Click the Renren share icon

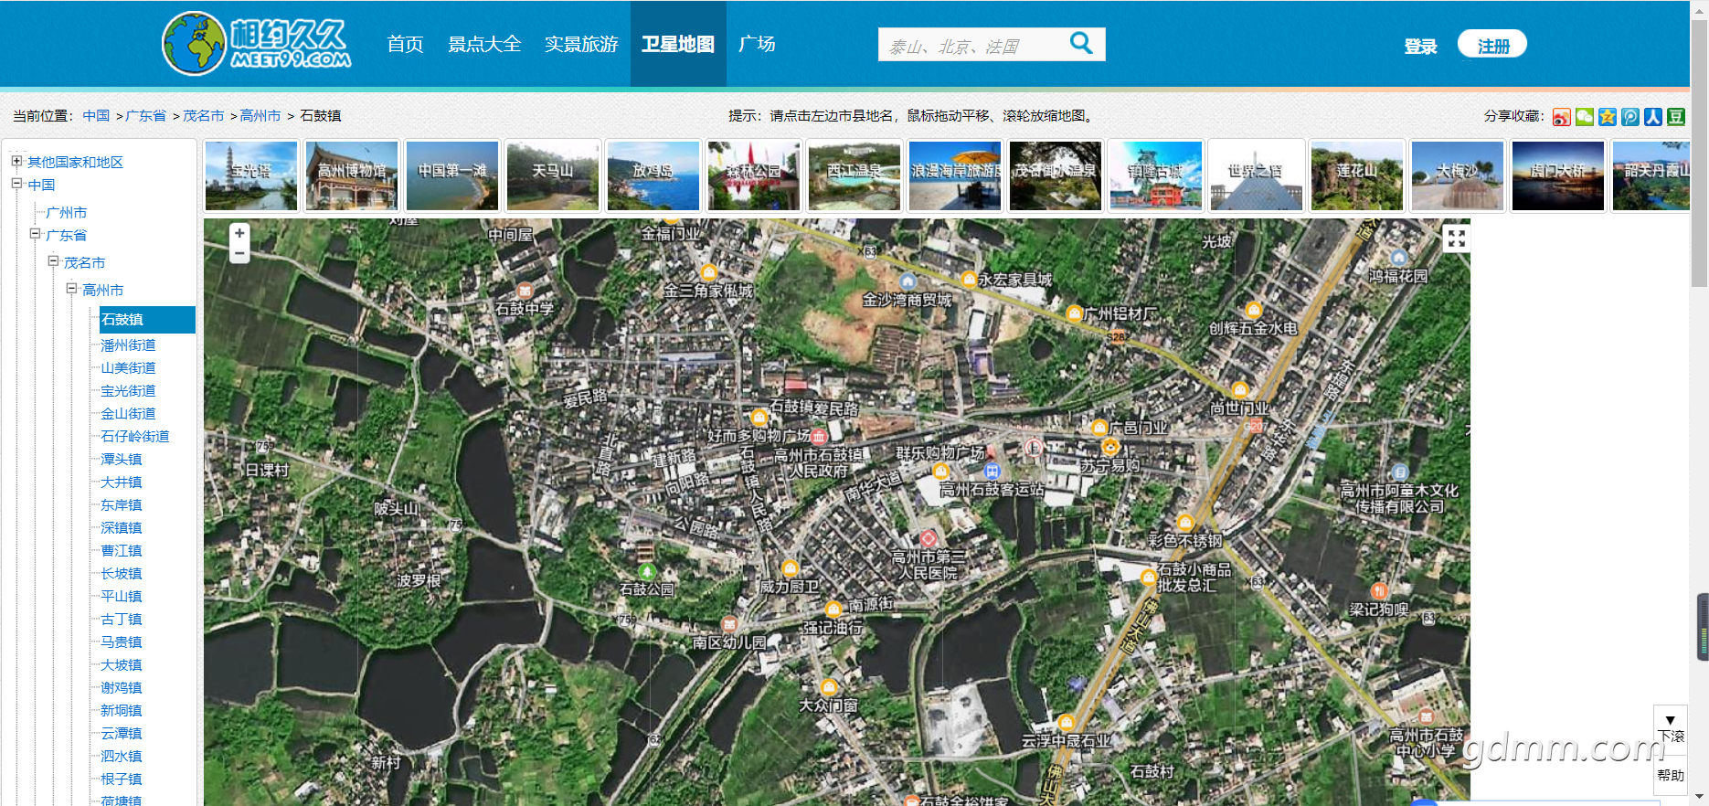[1652, 117]
